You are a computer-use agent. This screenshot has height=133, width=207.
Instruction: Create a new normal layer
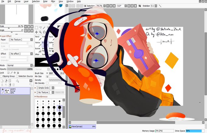[2, 81]
